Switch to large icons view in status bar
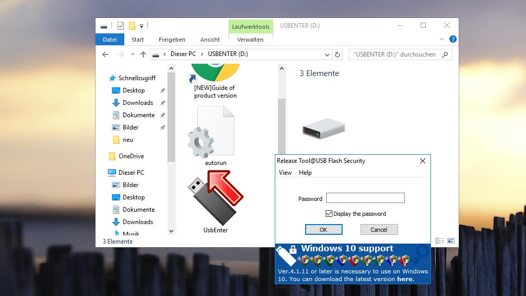 click(x=451, y=240)
